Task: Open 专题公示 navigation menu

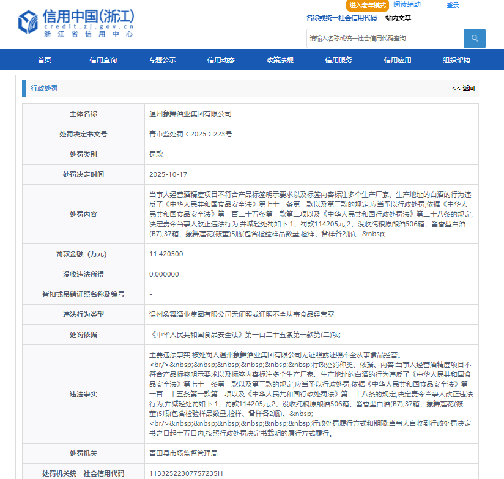Action: pos(162,60)
